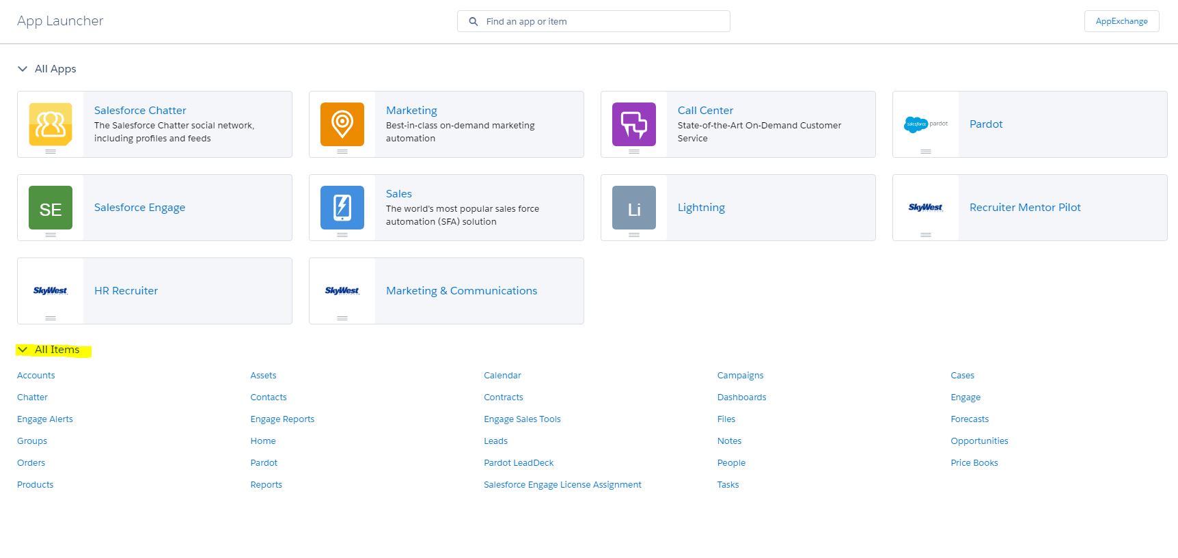Open the Dashboards item
The height and width of the screenshot is (558, 1178).
point(741,397)
